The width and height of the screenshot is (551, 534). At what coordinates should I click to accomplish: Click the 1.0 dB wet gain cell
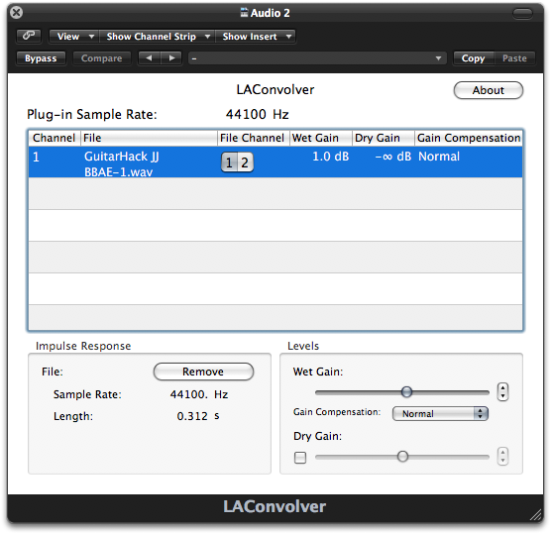pos(331,157)
